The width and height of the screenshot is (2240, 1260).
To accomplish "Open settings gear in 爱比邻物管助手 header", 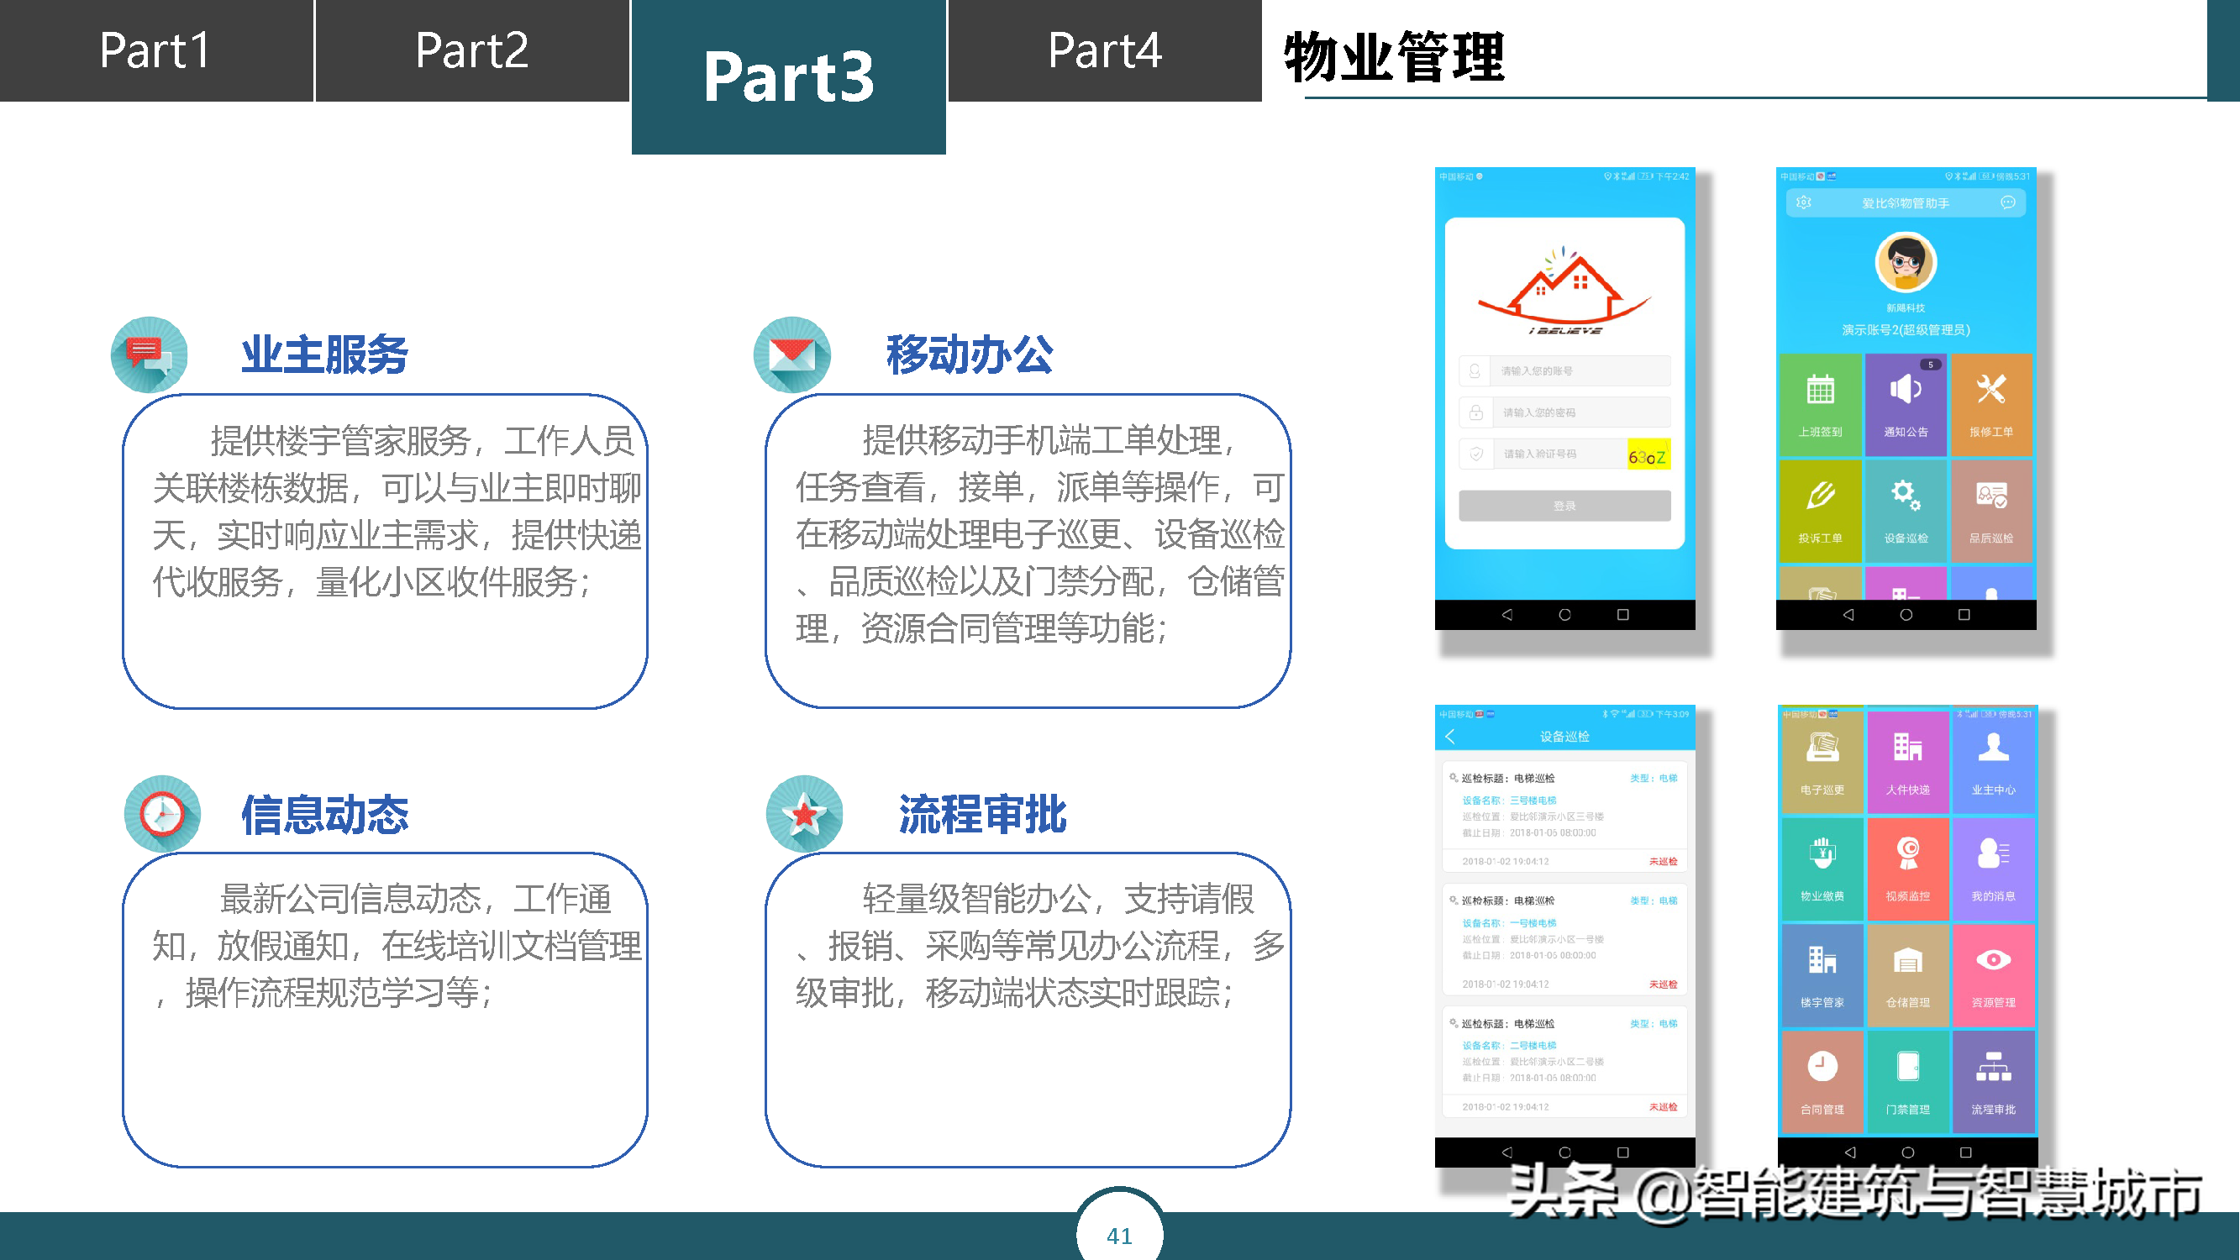I will coord(1803,202).
